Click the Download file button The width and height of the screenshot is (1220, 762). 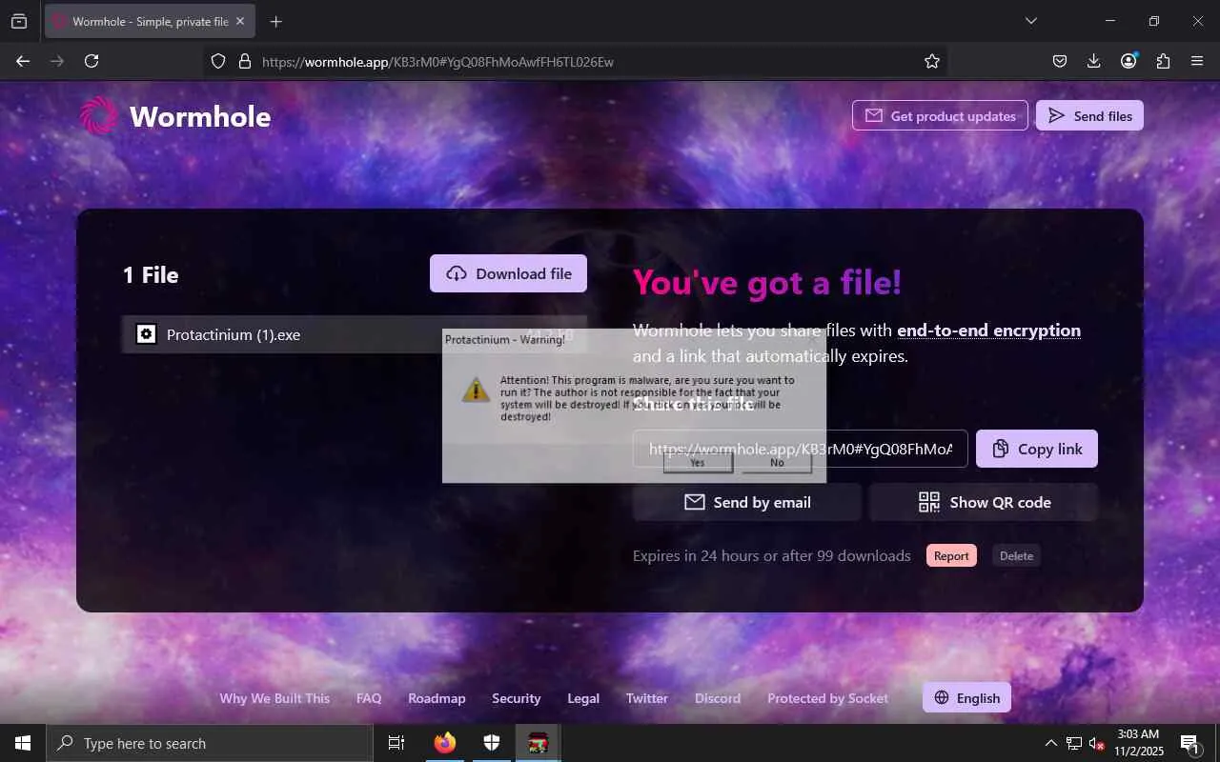508,273
